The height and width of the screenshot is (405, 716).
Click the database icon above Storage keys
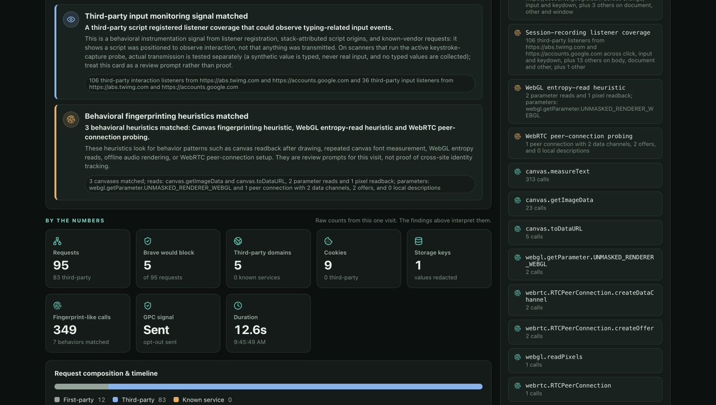pos(418,241)
